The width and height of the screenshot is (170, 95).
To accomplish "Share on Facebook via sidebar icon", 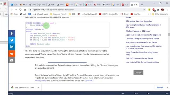I will pyautogui.click(x=12, y=34).
